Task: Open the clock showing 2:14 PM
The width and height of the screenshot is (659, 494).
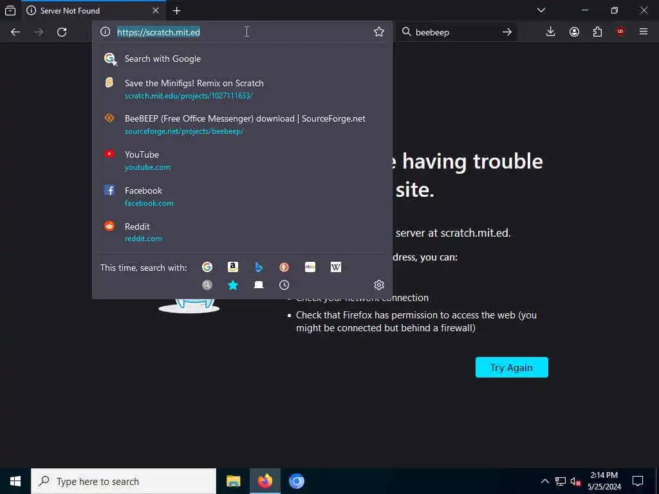Action: point(604,481)
